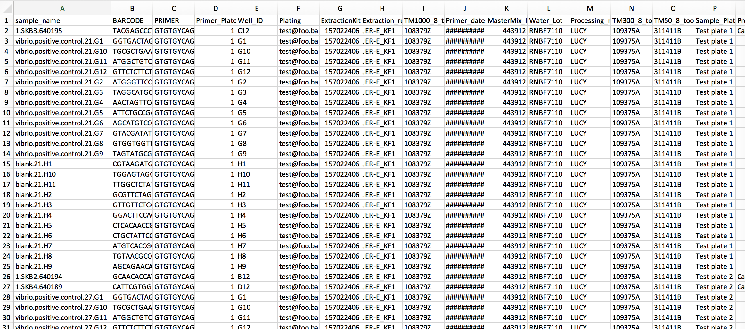The height and width of the screenshot is (329, 745).
Task: Select cell blank.21.H9
Action: 62,266
